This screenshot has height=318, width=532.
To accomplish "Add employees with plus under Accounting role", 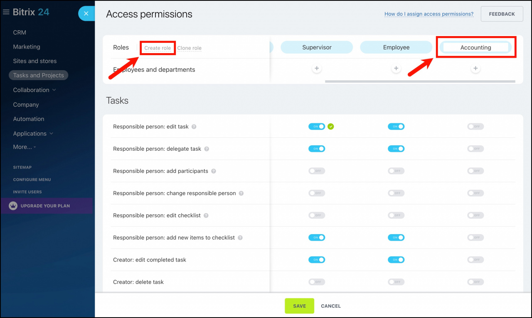I will coord(475,68).
